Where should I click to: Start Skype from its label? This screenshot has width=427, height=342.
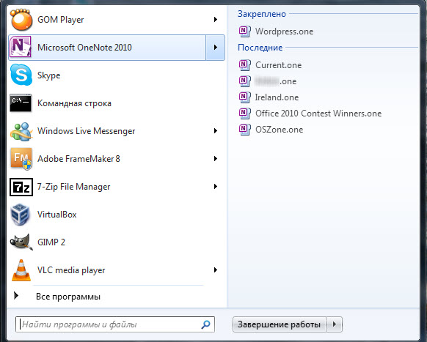point(48,75)
